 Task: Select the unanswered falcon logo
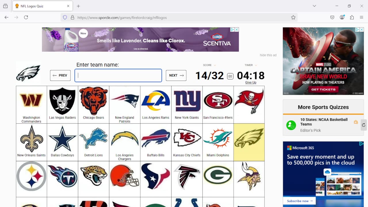click(x=187, y=177)
